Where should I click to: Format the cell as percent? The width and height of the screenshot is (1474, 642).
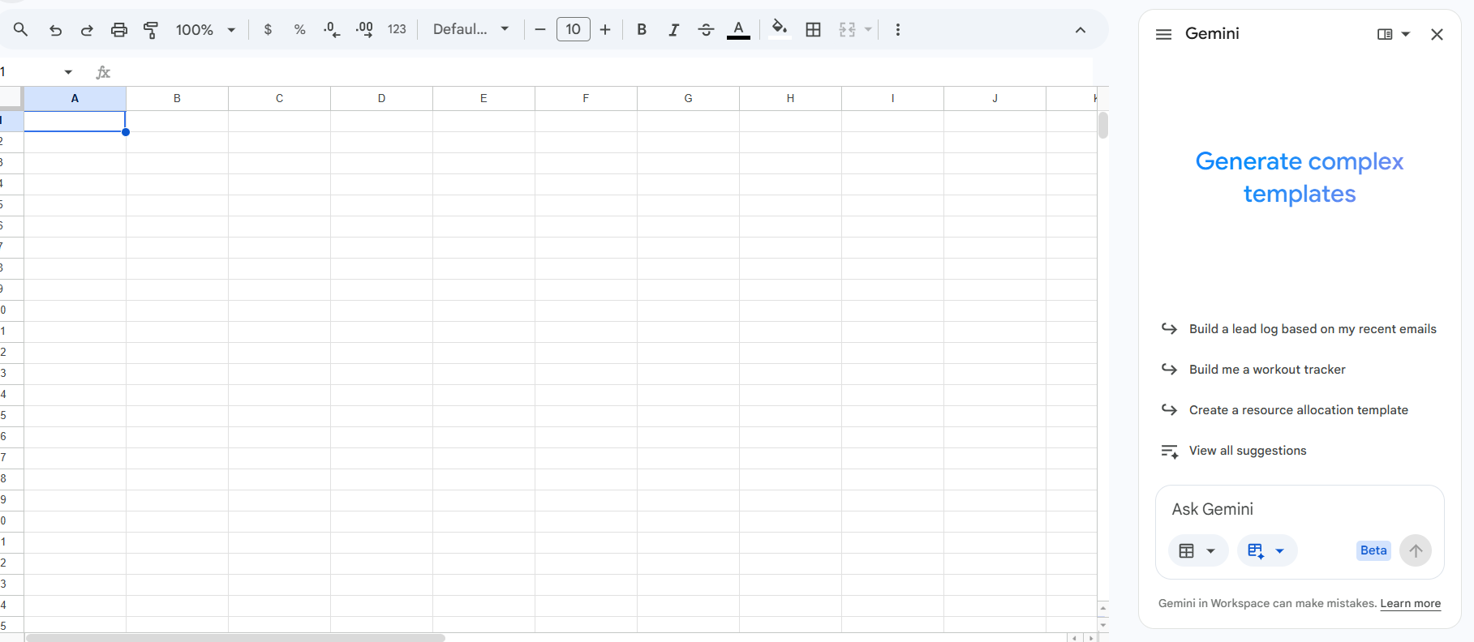(300, 30)
